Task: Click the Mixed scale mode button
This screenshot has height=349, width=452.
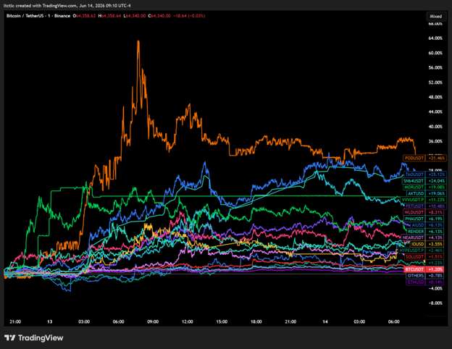Action: [x=435, y=17]
